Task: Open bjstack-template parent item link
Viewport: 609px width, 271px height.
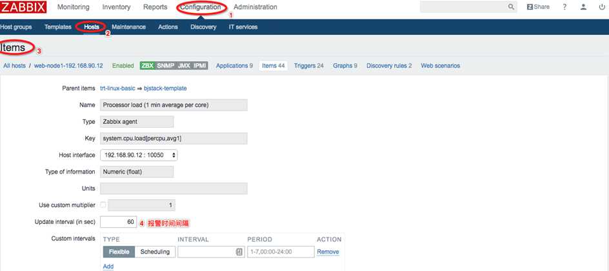Action: tap(165, 88)
